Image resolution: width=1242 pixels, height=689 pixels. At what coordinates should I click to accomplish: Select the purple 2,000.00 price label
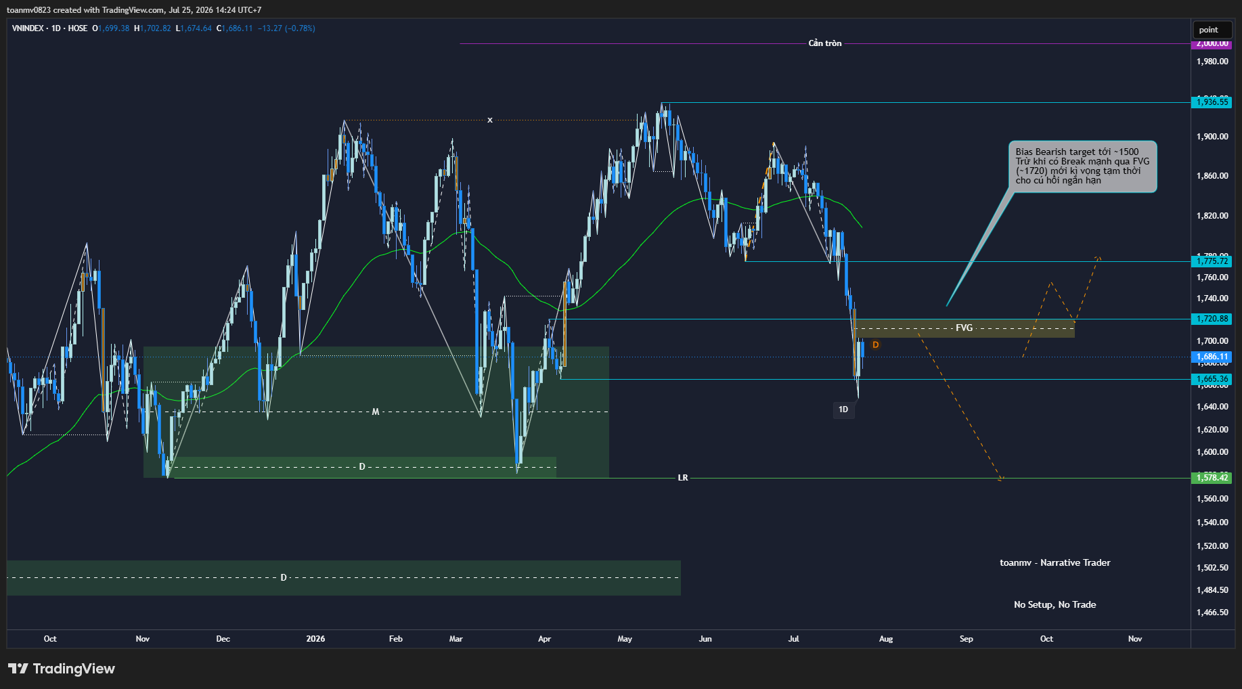[x=1212, y=44]
